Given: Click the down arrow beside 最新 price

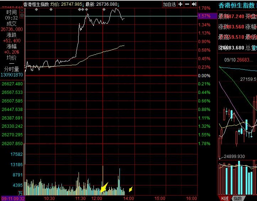Looking at the screenshot, I should click(x=118, y=4).
